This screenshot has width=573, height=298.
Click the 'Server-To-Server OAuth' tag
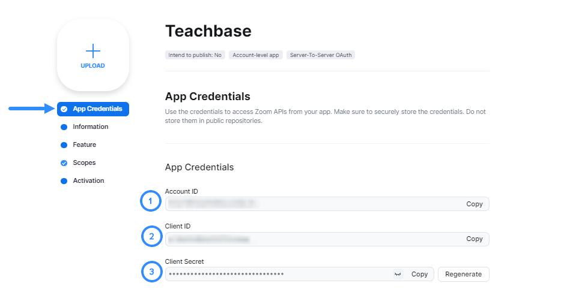click(321, 55)
